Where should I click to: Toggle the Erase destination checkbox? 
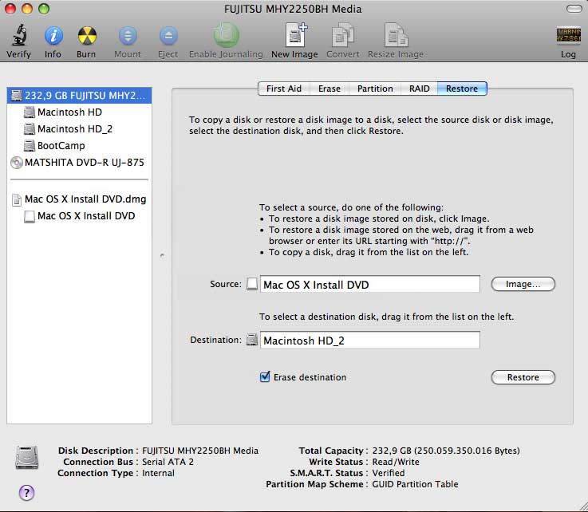pos(265,376)
